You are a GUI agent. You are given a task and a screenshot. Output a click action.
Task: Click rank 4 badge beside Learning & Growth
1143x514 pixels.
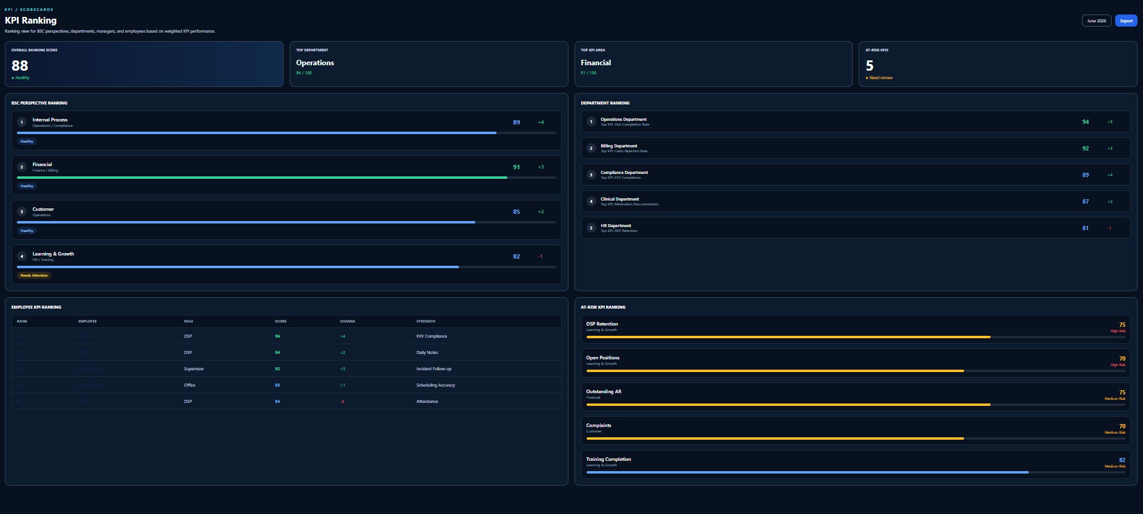(22, 256)
